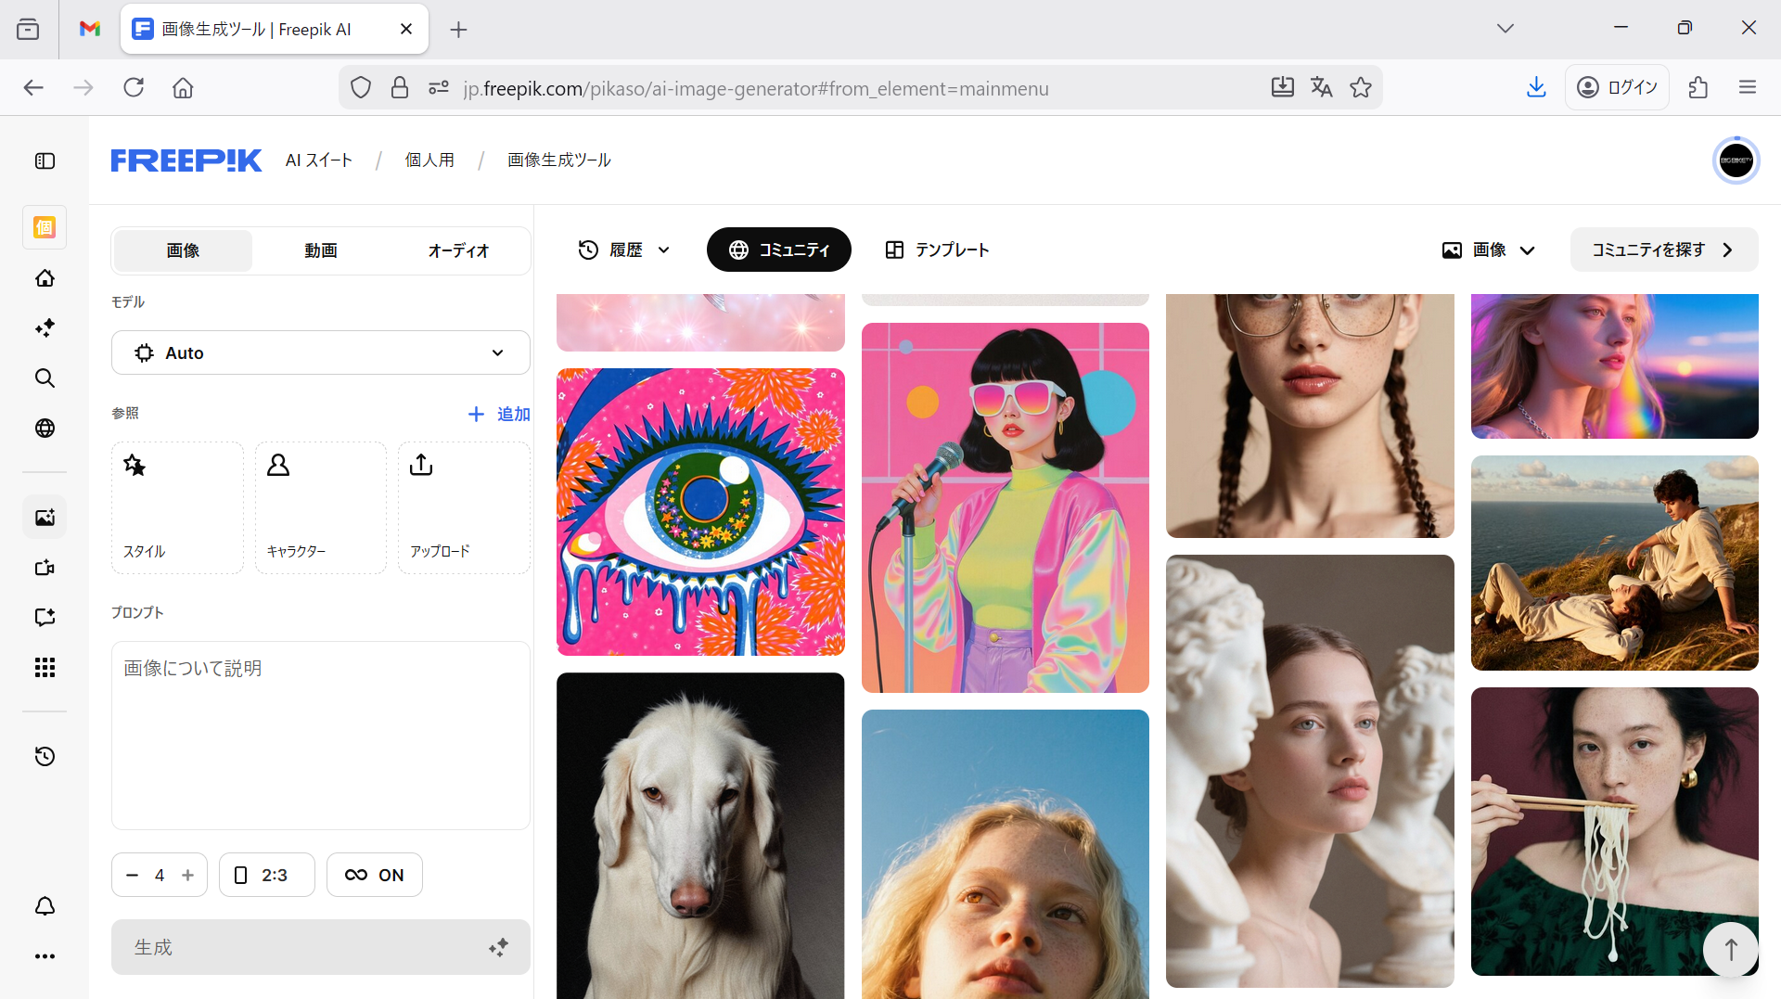Click the AI sparkles icon in the sidebar
Screen dimensions: 1781x999
coord(45,327)
